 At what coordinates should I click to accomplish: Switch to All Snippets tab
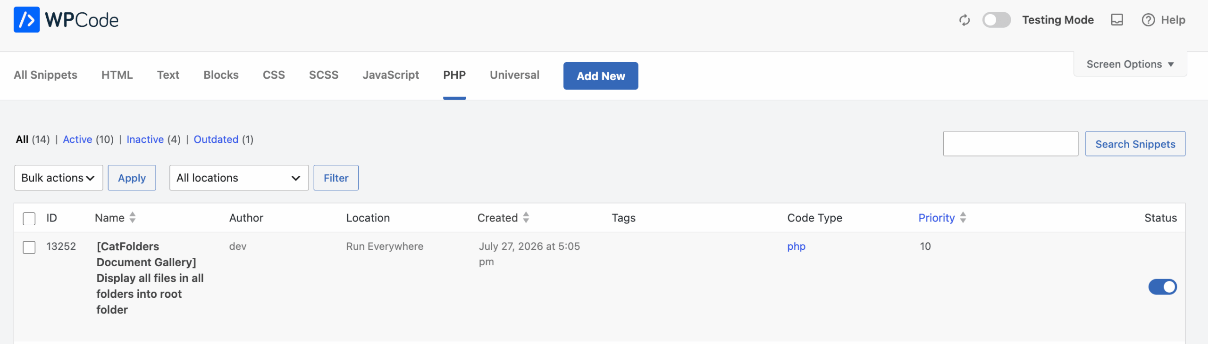tap(45, 75)
